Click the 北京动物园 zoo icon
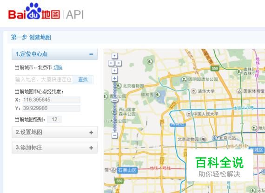This screenshot has height=193, width=265. tap(203, 139)
